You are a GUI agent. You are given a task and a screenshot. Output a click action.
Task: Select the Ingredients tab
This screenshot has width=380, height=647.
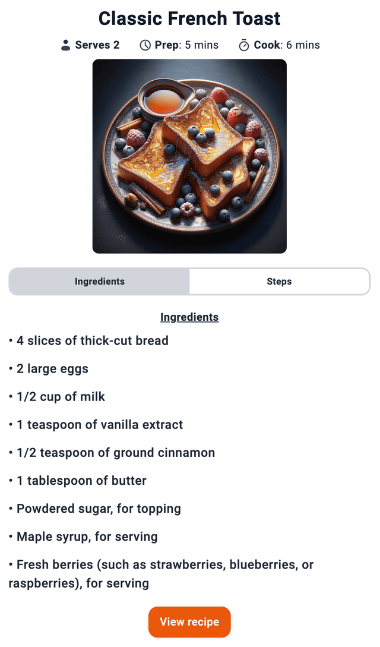click(99, 281)
